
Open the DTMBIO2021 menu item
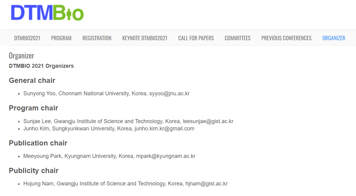point(27,38)
